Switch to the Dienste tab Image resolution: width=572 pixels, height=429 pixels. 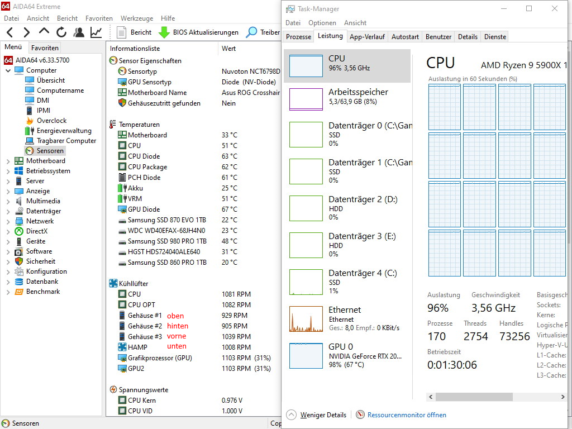(495, 36)
